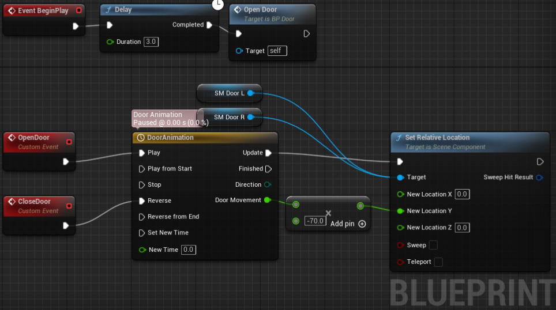Click the Target pin on Open Door node

pos(239,51)
